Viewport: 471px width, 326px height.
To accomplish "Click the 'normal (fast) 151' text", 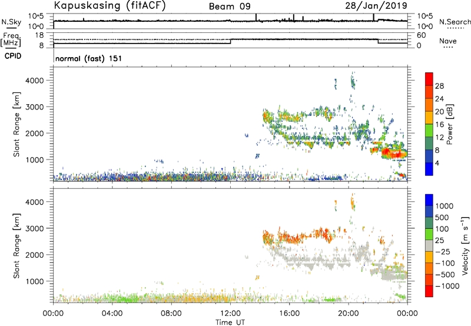I will (89, 58).
